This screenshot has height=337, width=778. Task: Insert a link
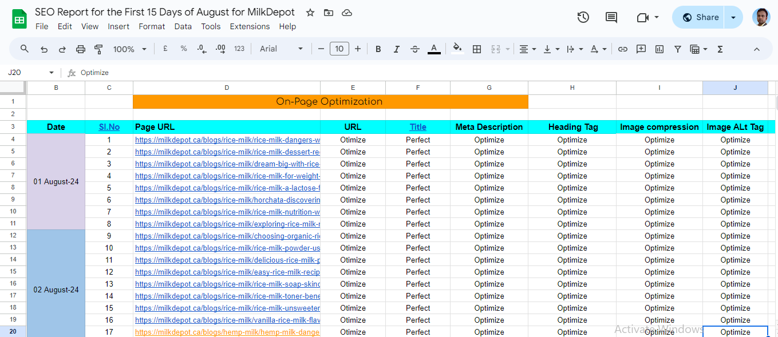623,49
